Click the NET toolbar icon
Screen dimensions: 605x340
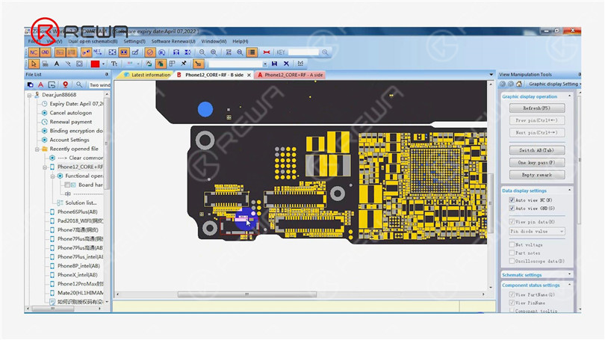point(97,52)
